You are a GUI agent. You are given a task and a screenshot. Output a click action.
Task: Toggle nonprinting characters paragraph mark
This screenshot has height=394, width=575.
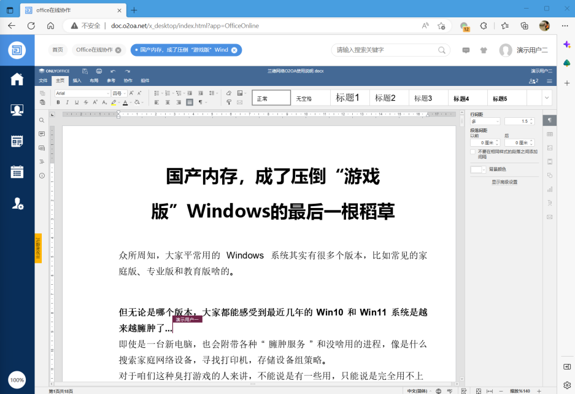pos(200,102)
